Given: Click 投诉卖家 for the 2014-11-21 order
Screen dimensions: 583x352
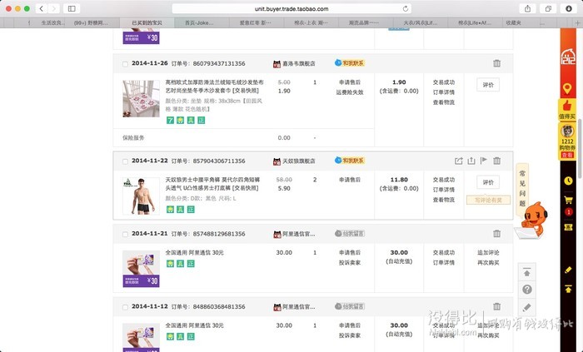Looking at the screenshot, I should click(x=350, y=262).
